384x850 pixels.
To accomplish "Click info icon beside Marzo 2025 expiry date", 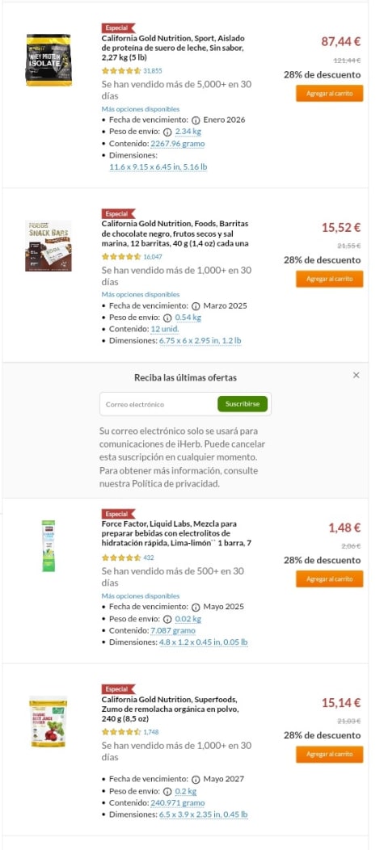I will click(x=196, y=305).
